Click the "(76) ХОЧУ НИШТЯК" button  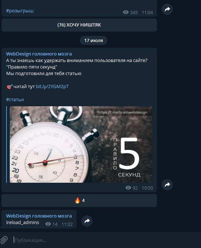coord(79,25)
